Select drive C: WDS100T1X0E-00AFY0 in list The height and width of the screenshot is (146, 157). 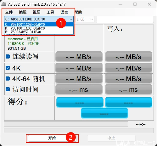click(39, 25)
